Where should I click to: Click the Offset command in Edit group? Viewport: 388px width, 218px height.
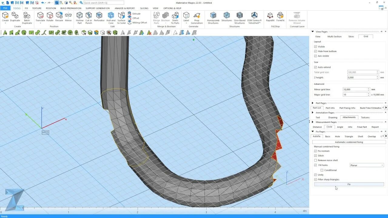click(x=133, y=18)
